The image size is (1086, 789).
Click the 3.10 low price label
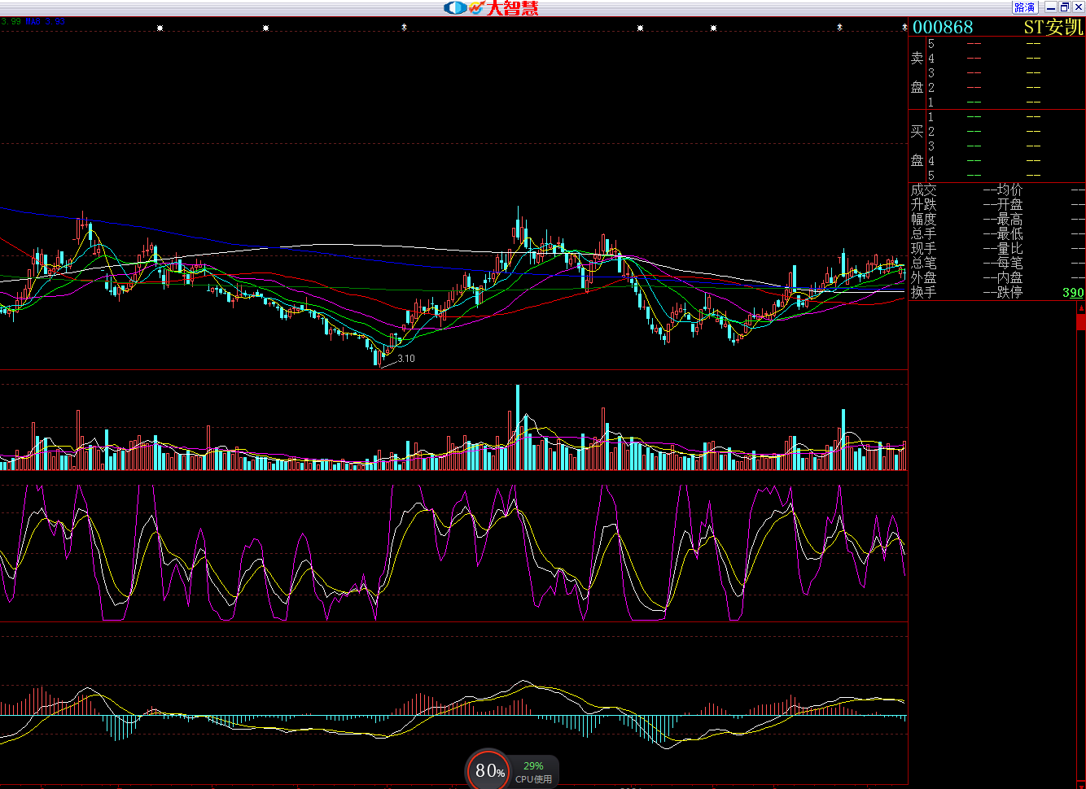(406, 359)
